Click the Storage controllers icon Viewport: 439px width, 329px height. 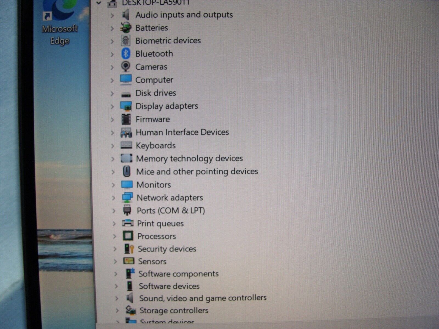pos(131,310)
